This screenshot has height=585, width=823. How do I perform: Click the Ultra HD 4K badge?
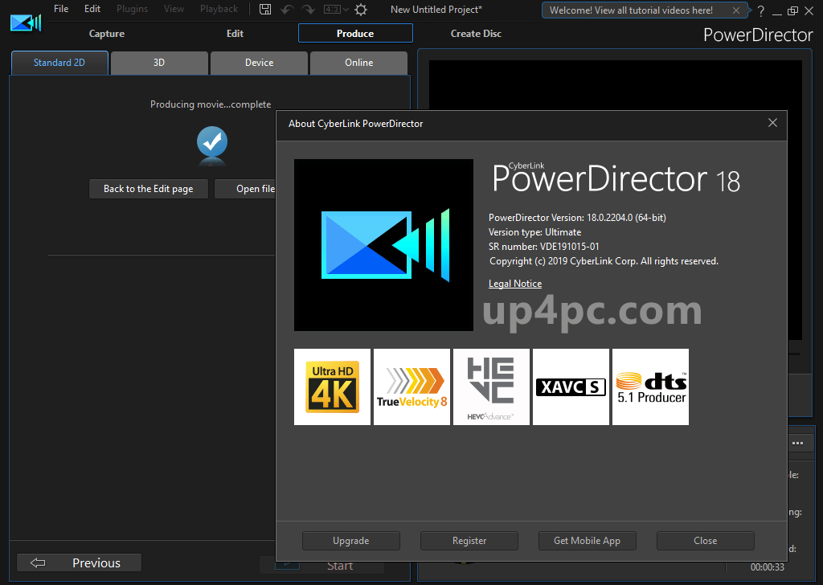tap(332, 387)
